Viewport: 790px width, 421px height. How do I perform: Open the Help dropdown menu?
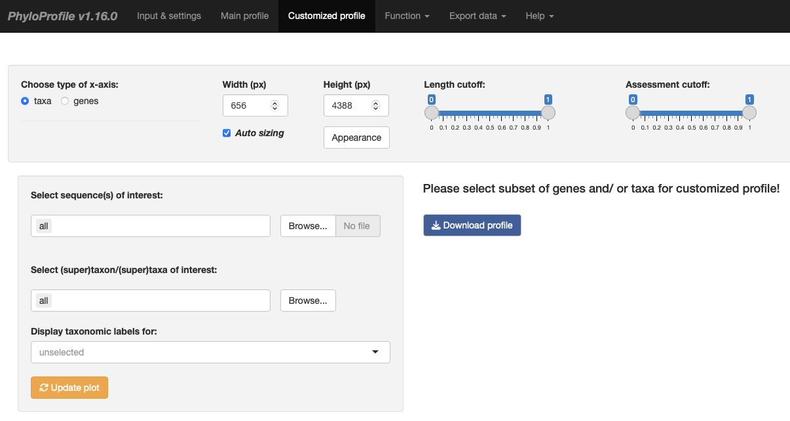[539, 16]
